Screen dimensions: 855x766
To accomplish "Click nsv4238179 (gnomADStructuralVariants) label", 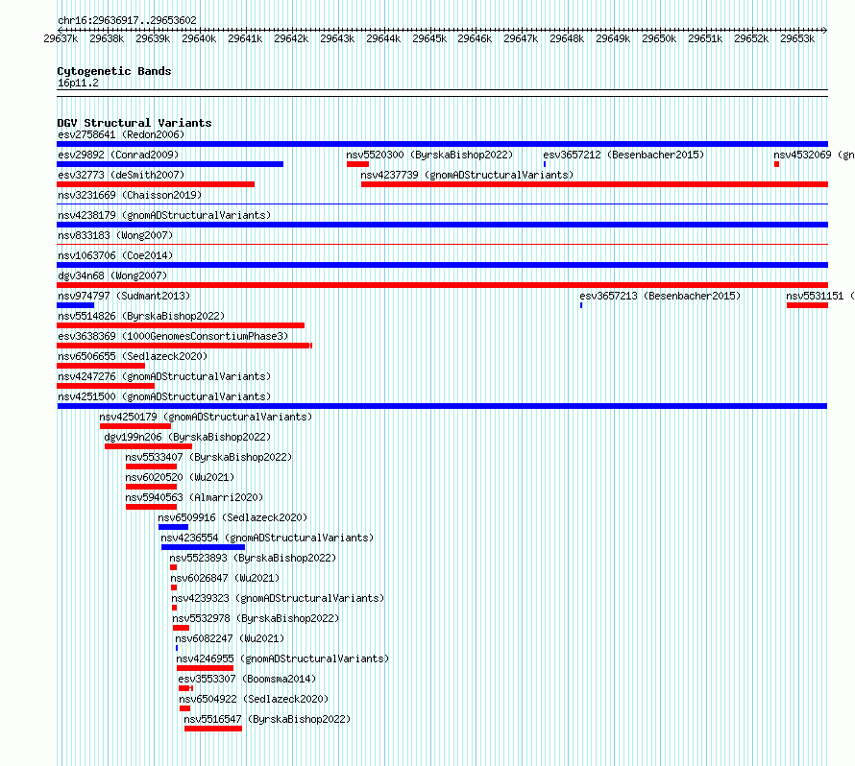I will (x=164, y=215).
